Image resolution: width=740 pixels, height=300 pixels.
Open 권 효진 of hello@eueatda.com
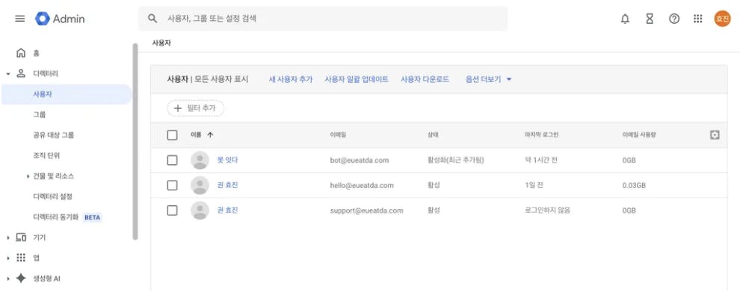point(227,186)
